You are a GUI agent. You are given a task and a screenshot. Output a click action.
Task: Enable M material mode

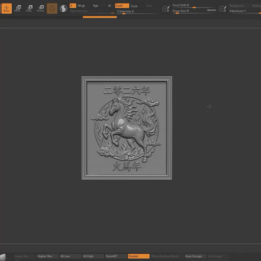[109, 6]
